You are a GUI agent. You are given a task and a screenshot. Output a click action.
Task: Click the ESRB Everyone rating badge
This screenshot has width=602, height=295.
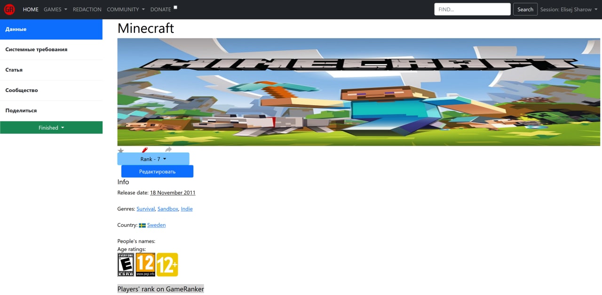click(x=126, y=264)
